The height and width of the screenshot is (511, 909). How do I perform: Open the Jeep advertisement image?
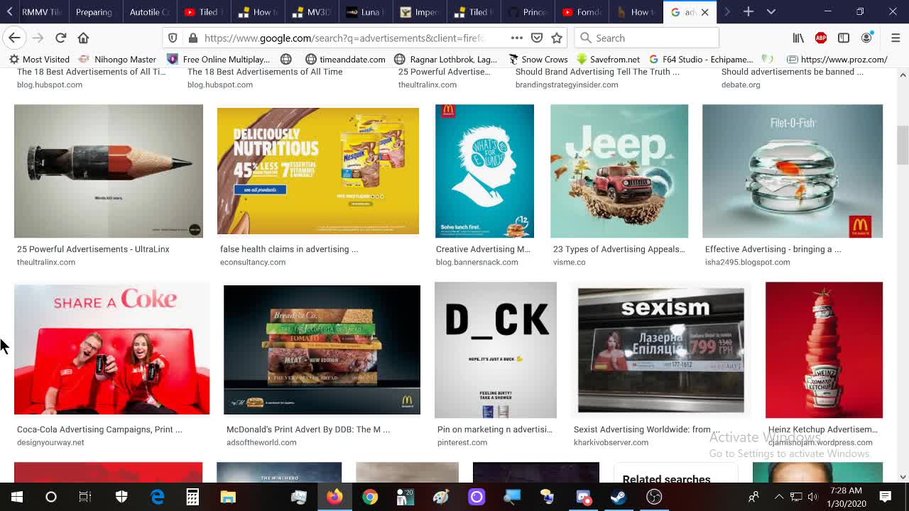coord(619,171)
